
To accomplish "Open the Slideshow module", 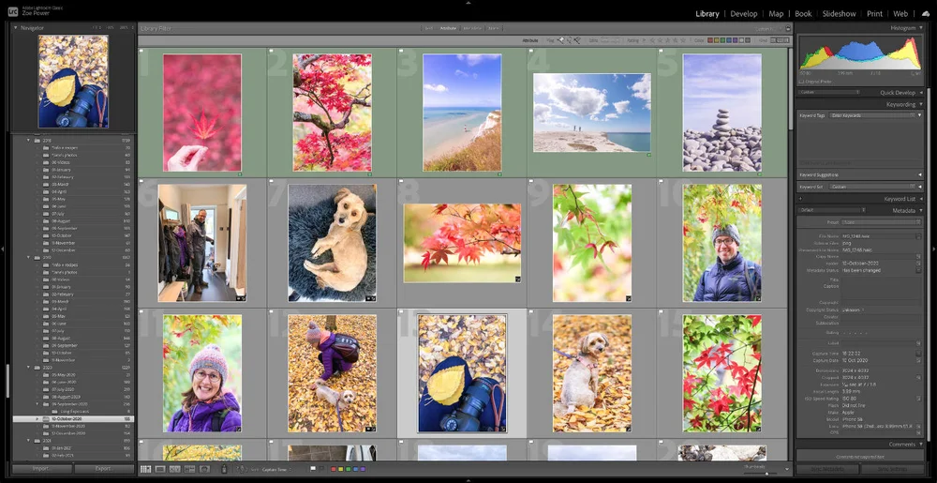I will 839,14.
